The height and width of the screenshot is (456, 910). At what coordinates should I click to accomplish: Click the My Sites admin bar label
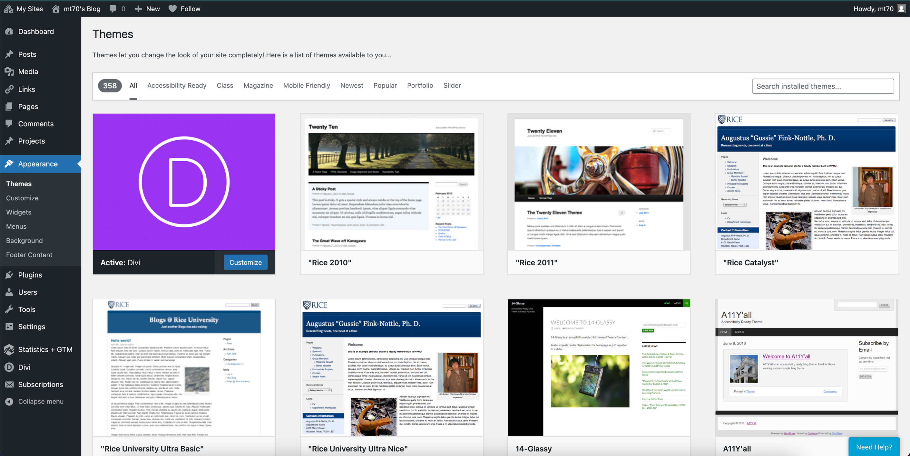(x=30, y=9)
